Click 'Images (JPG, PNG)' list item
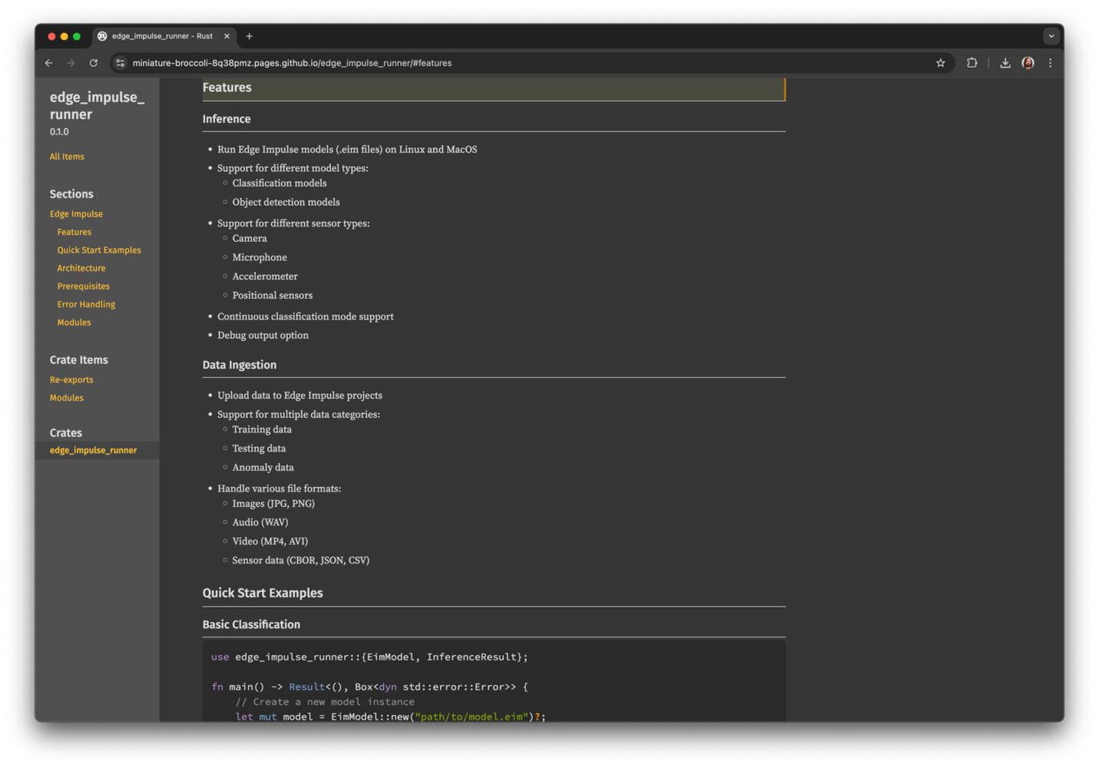This screenshot has height=768, width=1099. click(273, 504)
